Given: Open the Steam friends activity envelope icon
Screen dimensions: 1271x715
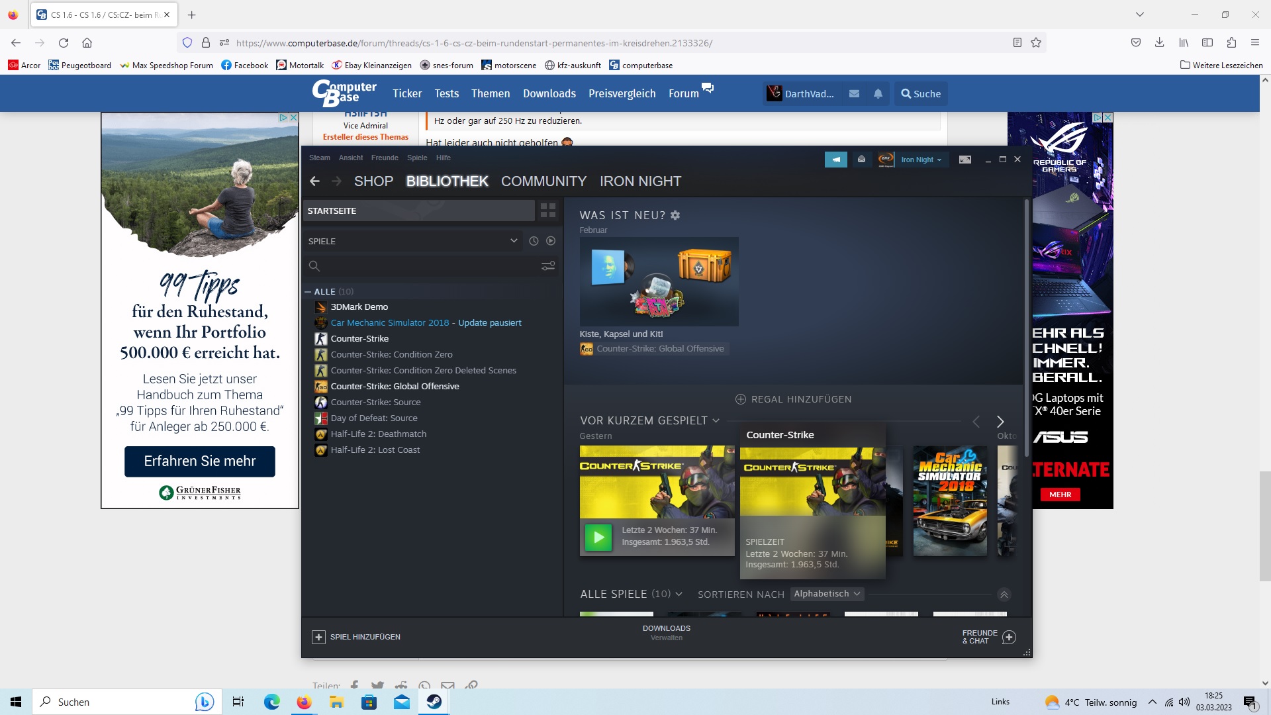Looking at the screenshot, I should click(861, 160).
